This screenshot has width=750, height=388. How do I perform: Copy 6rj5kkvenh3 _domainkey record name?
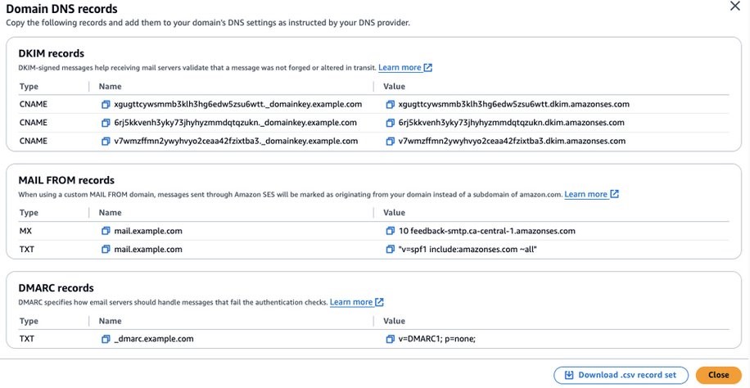106,123
